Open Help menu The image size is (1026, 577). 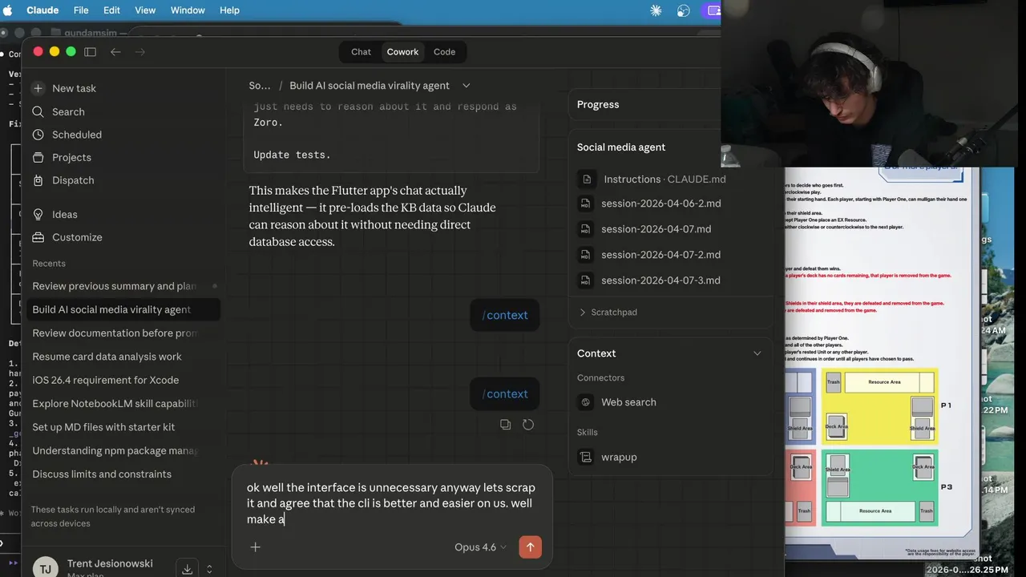click(x=229, y=10)
